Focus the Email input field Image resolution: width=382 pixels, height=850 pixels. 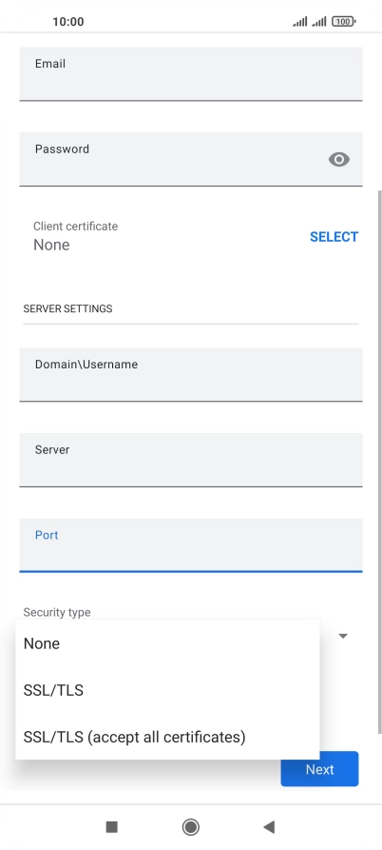click(191, 73)
